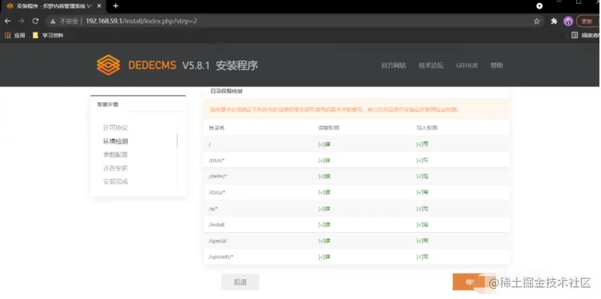Select the 正在安装 install step

pos(116,168)
